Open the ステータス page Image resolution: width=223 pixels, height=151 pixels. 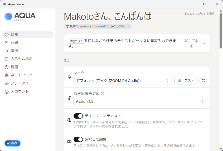pyautogui.click(x=28, y=84)
